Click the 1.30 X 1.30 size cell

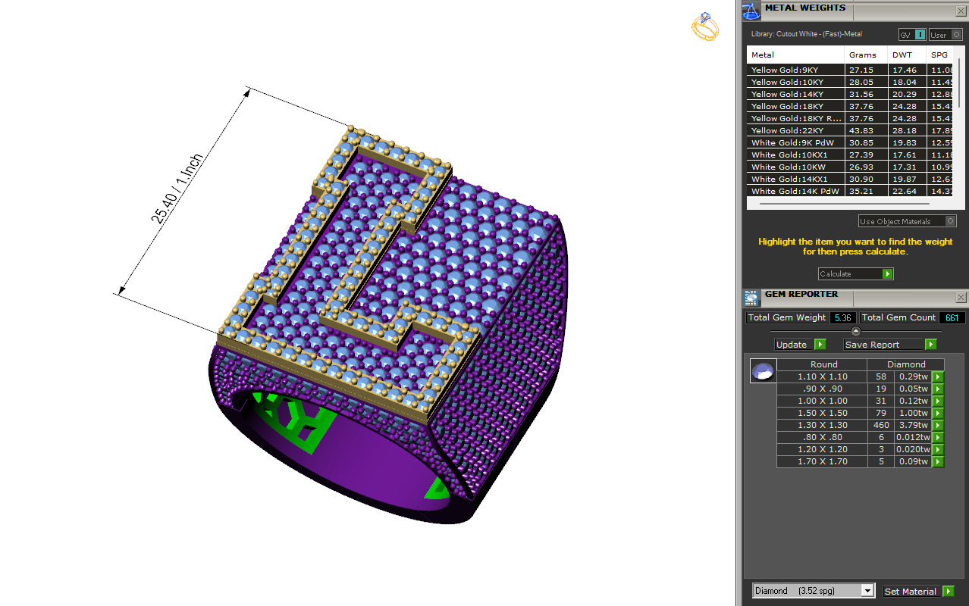pos(823,425)
